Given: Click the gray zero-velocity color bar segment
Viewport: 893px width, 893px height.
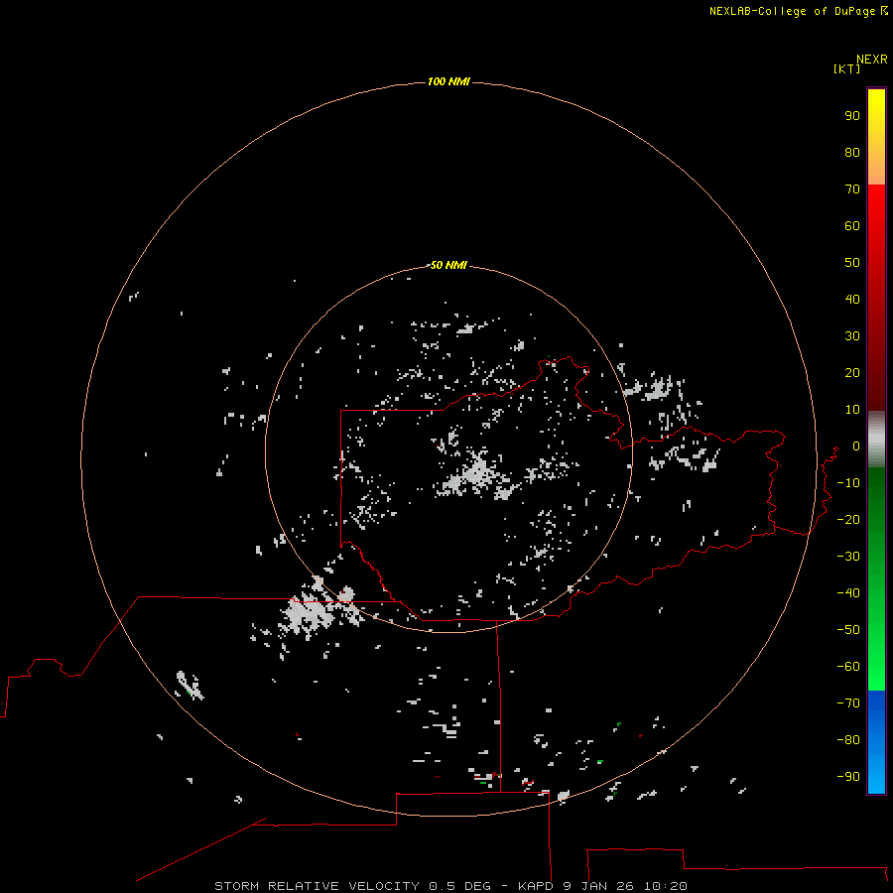Looking at the screenshot, I should [x=876, y=440].
